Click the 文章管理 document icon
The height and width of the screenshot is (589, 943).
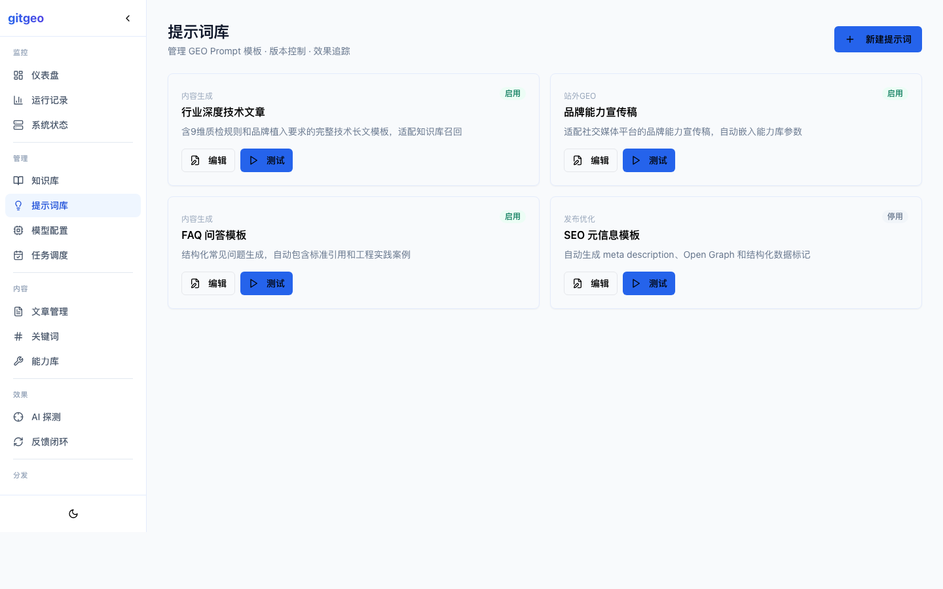coord(18,312)
